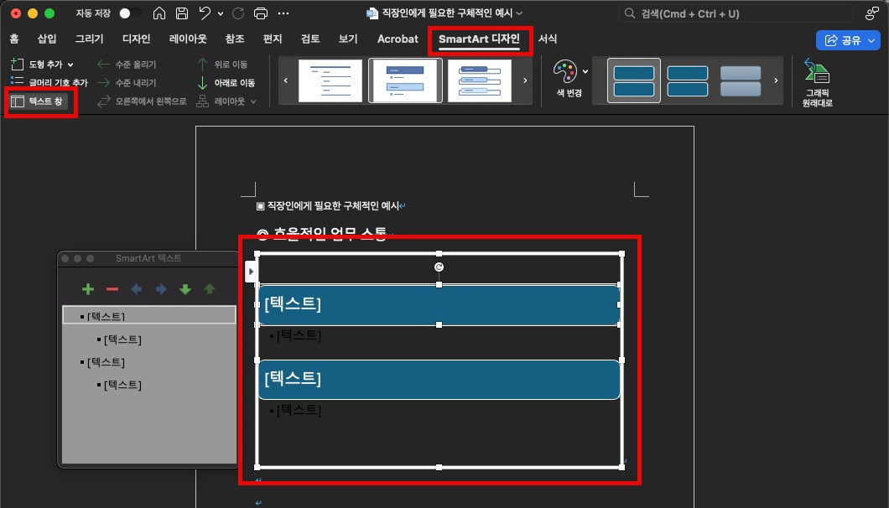Open 색 변경 color palette

coord(570,79)
